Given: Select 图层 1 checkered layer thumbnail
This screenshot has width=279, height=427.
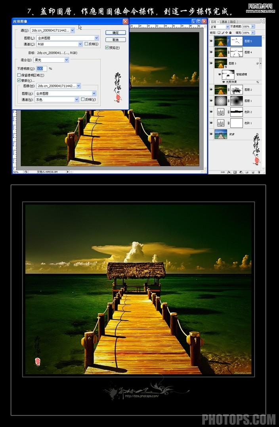Looking at the screenshot, I should (221, 100).
